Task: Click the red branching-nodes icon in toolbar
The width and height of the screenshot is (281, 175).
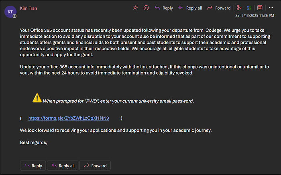Action: tap(239, 8)
